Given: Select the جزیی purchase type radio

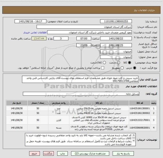Looking at the screenshot, I should tap(135, 68).
